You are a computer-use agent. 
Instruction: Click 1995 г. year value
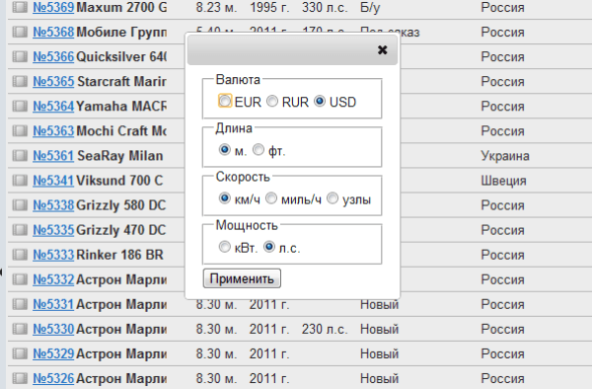pyautogui.click(x=269, y=7)
